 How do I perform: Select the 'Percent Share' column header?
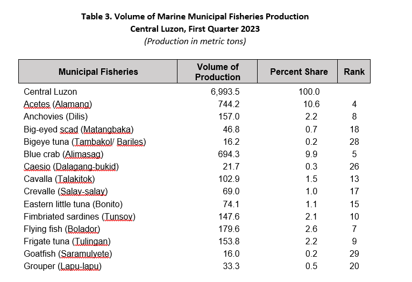click(x=297, y=72)
